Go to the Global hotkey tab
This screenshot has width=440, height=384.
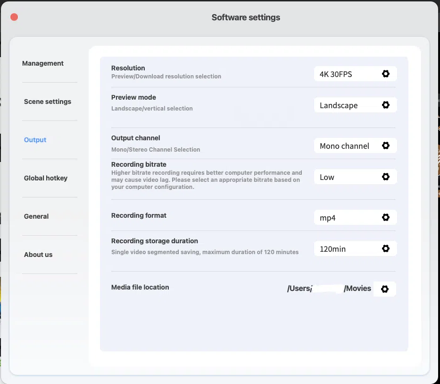(46, 178)
